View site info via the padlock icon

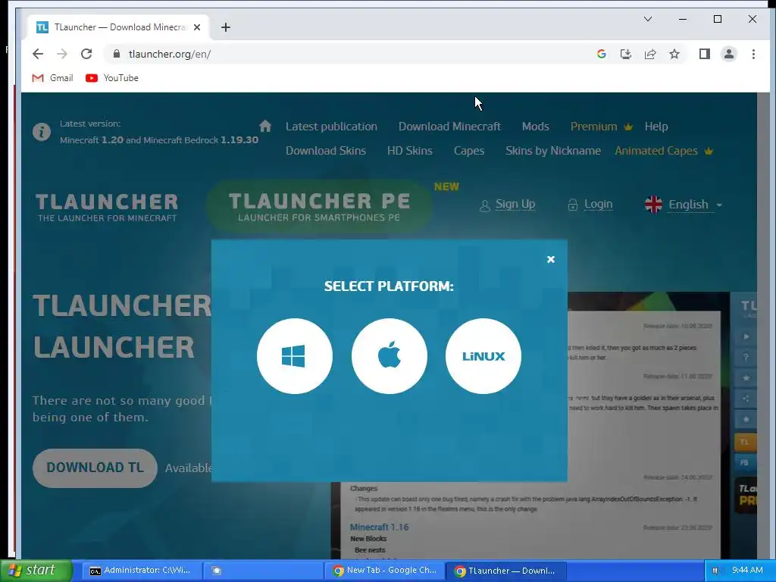pyautogui.click(x=117, y=54)
